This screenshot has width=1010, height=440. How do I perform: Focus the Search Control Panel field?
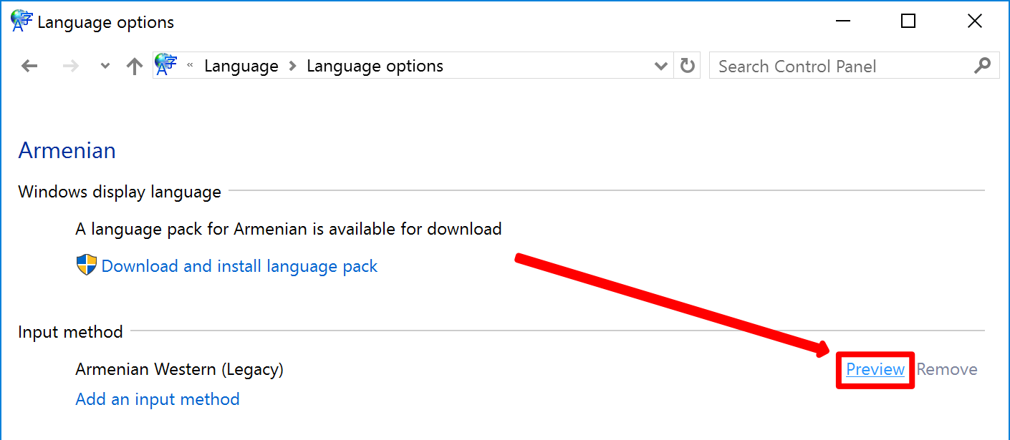(838, 67)
